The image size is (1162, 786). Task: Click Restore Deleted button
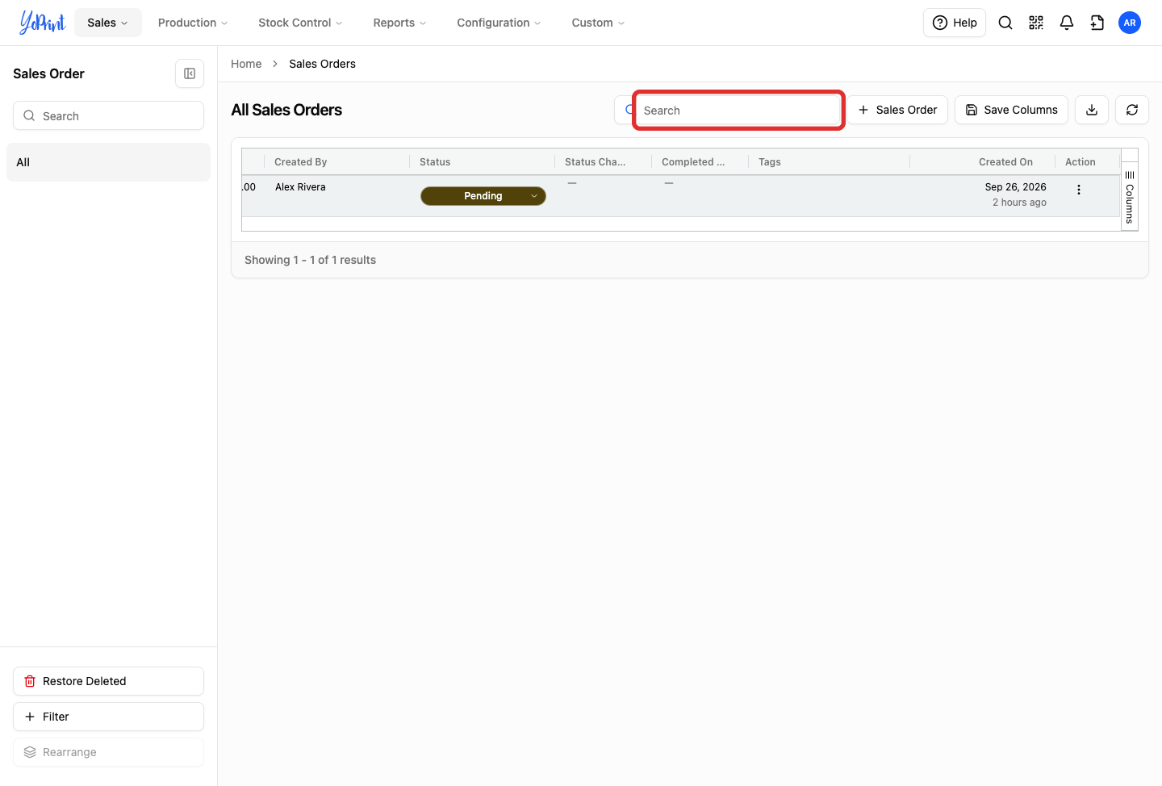(108, 681)
